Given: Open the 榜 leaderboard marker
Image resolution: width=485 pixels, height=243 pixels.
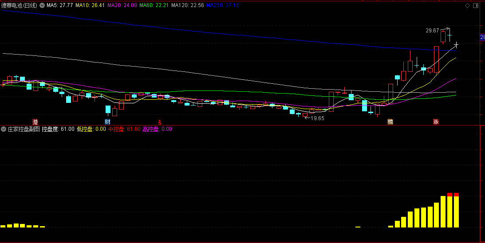Looking at the screenshot, I should tap(390, 122).
